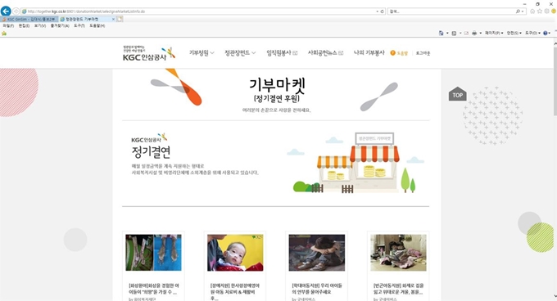Click the Read mail icon in command bar
557x301 pixels.
(x=466, y=33)
